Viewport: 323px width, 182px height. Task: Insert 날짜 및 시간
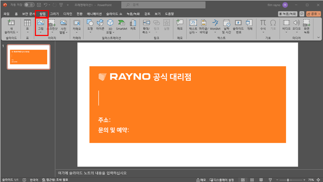click(226, 27)
